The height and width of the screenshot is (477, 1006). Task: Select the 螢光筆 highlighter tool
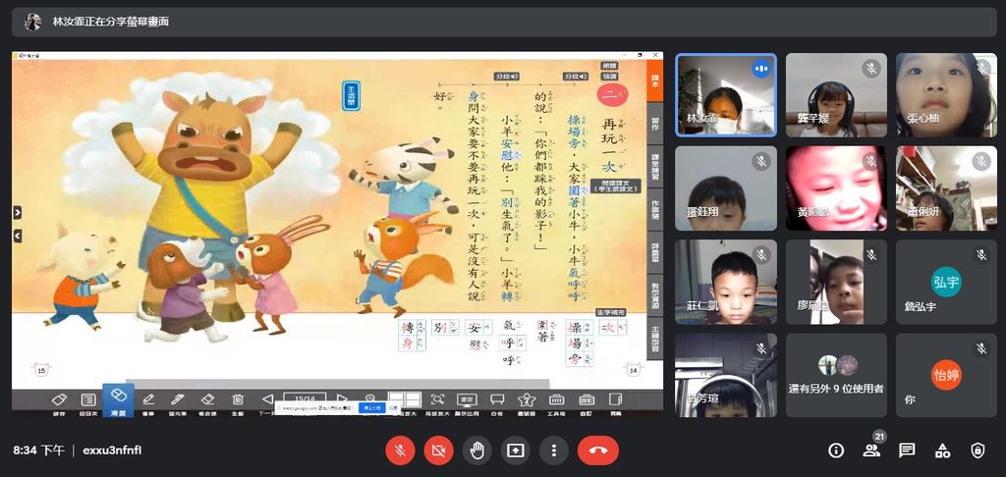pyautogui.click(x=178, y=401)
